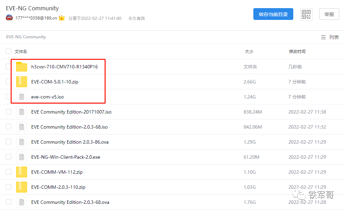Click the share title EVE-NG Community heading
Screen dimensions: 345x210
click(32, 8)
